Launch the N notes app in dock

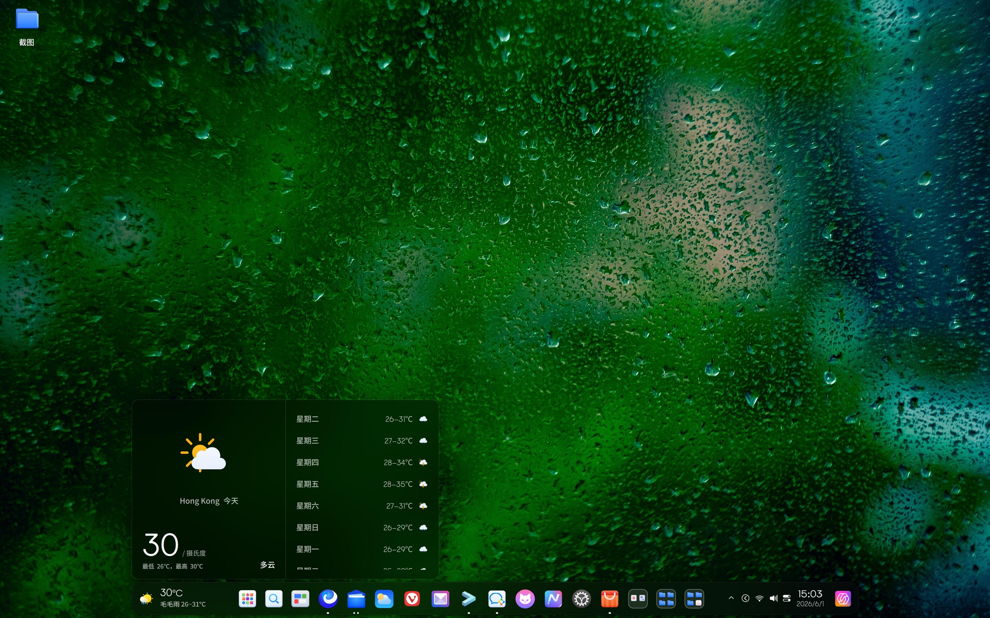(x=553, y=599)
